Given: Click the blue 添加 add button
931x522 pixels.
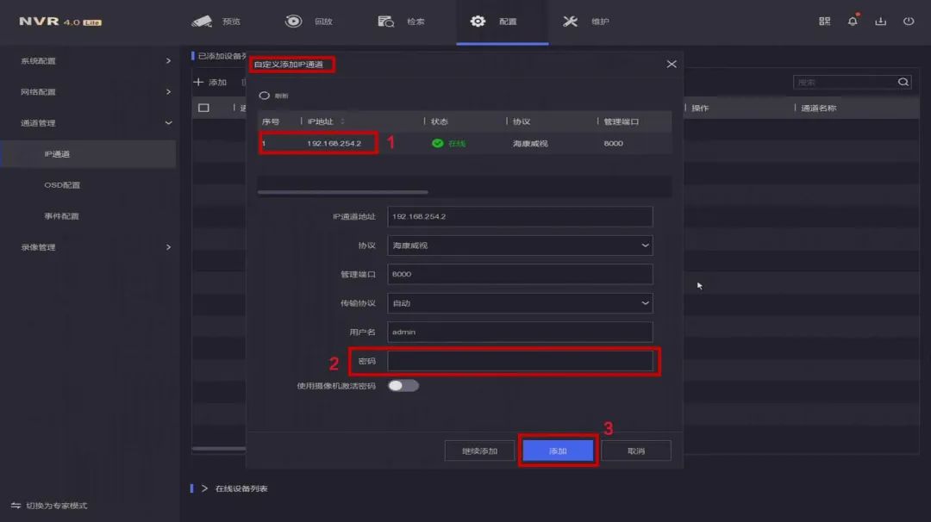Looking at the screenshot, I should pyautogui.click(x=558, y=451).
